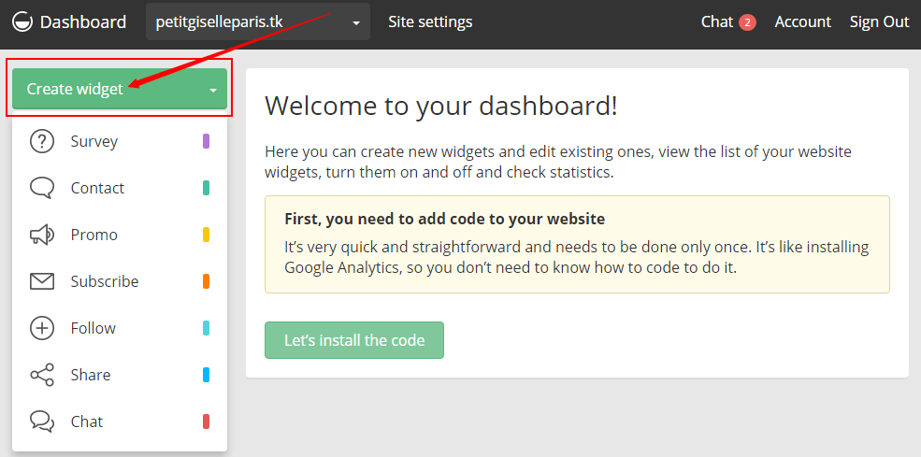921x457 pixels.
Task: Click the Follow plus circle icon
Action: (42, 328)
